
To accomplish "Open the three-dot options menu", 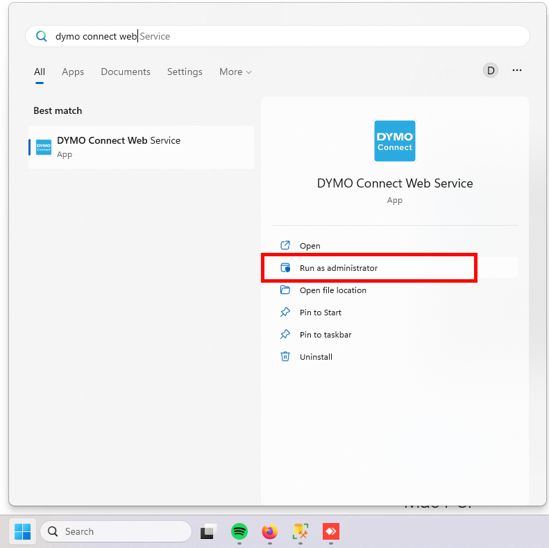I will pyautogui.click(x=516, y=70).
